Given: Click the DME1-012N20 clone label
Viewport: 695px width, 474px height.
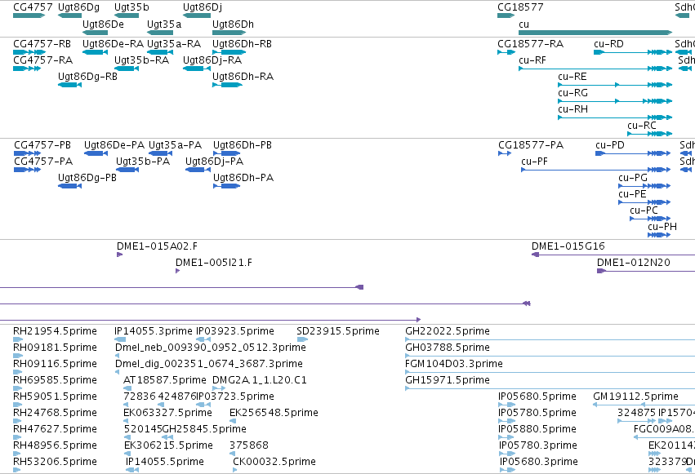Looking at the screenshot, I should (x=634, y=263).
